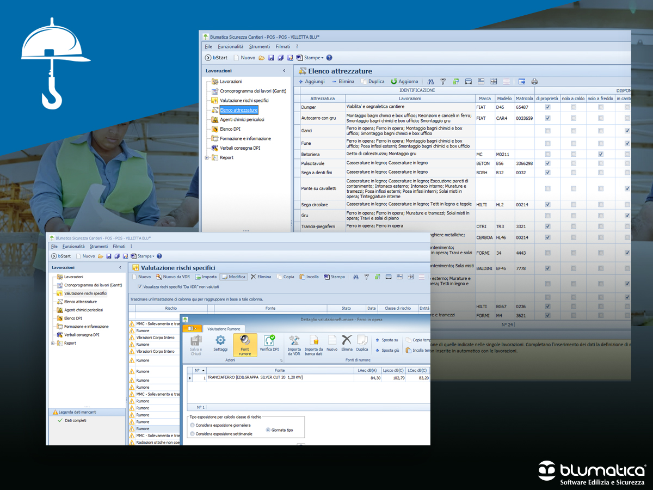The height and width of the screenshot is (490, 653).
Task: Toggle 'nolo a caldo' checkbox for Dumper row
Action: click(x=573, y=107)
